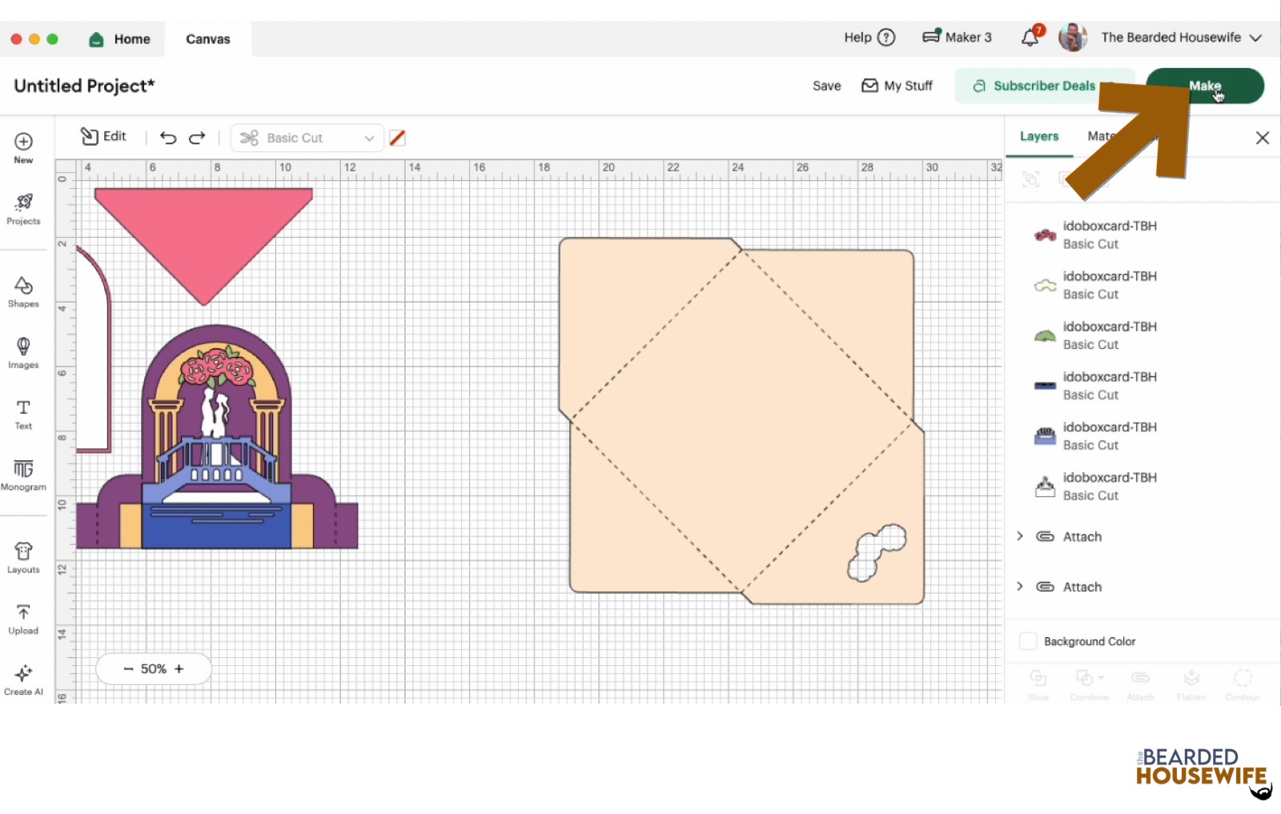Open the Monogram maker
This screenshot has height=814, width=1281.
click(23, 474)
